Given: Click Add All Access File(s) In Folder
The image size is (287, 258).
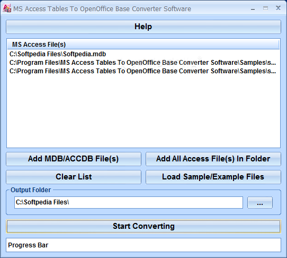Looking at the screenshot, I should tap(213, 159).
